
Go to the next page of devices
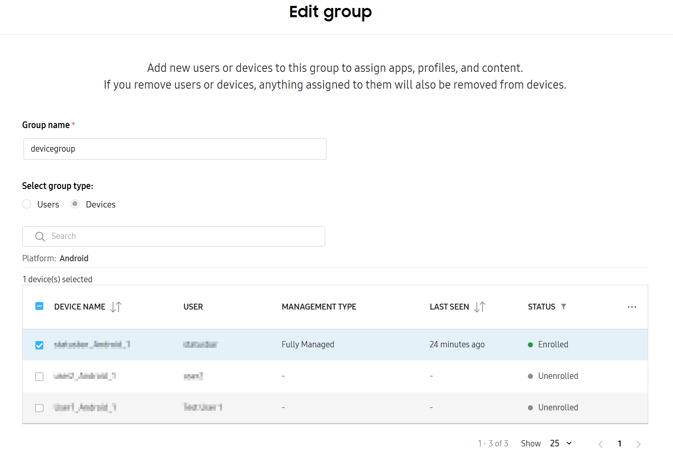(639, 444)
